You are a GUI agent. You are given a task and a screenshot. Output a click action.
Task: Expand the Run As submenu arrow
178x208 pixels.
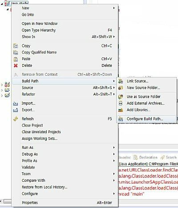pyautogui.click(x=114, y=147)
